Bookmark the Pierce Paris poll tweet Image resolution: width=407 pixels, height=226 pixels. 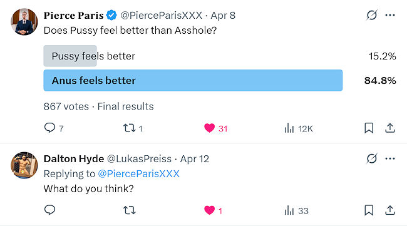click(369, 128)
